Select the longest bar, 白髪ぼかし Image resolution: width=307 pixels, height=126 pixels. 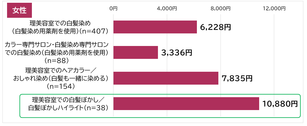click(186, 104)
